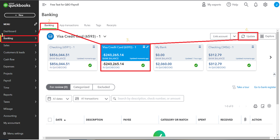Open the Help menu
The height and width of the screenshot is (140, 280).
coord(232,5)
